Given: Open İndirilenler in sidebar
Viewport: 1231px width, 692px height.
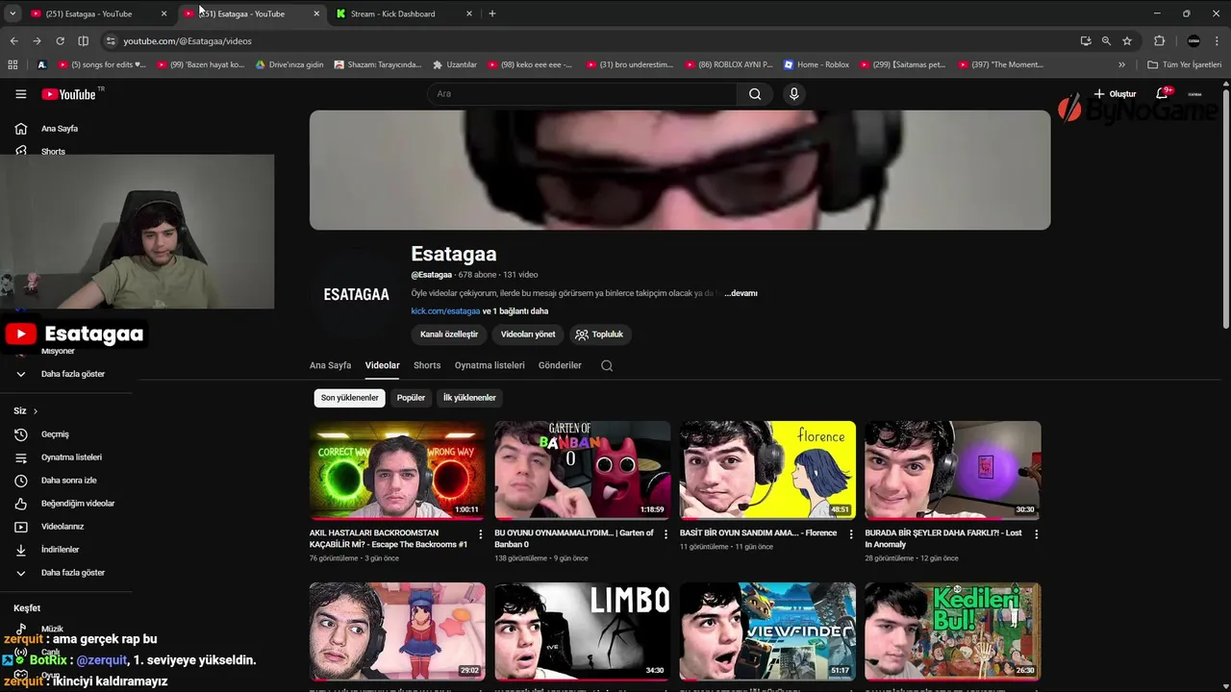Looking at the screenshot, I should click(60, 550).
